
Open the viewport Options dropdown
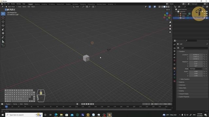169,10
